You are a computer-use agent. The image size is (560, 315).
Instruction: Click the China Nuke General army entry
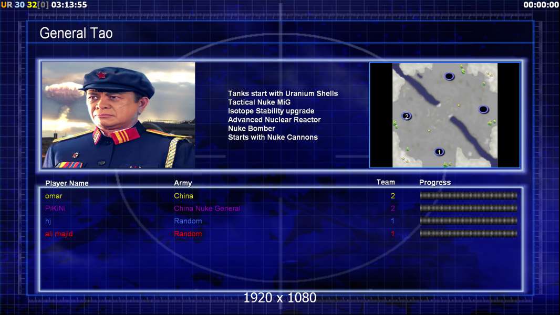click(x=207, y=208)
